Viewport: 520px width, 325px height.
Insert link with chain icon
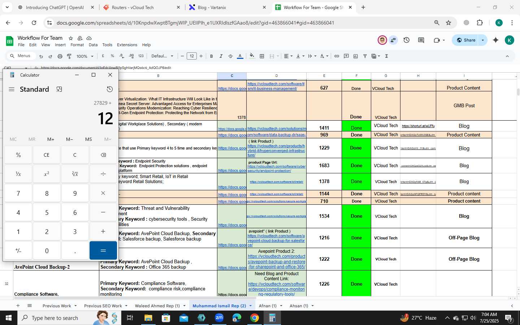click(x=337, y=56)
